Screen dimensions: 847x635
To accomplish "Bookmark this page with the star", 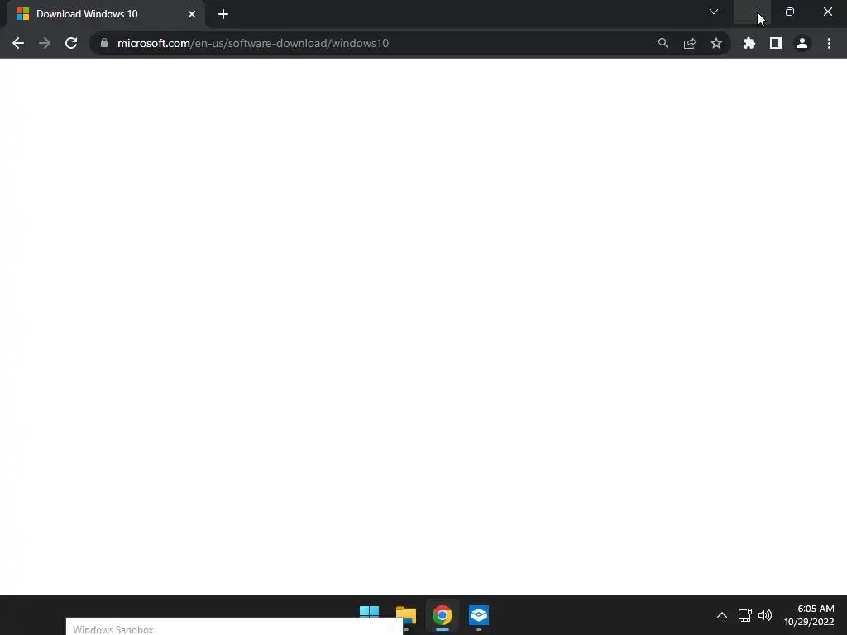I will click(716, 43).
